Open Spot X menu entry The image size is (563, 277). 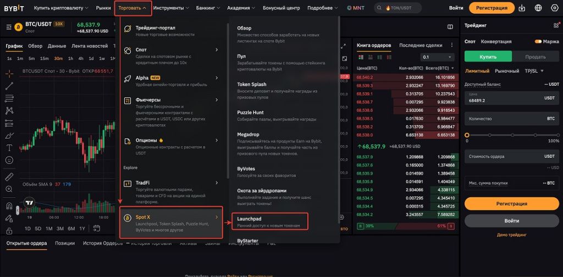pyautogui.click(x=170, y=223)
